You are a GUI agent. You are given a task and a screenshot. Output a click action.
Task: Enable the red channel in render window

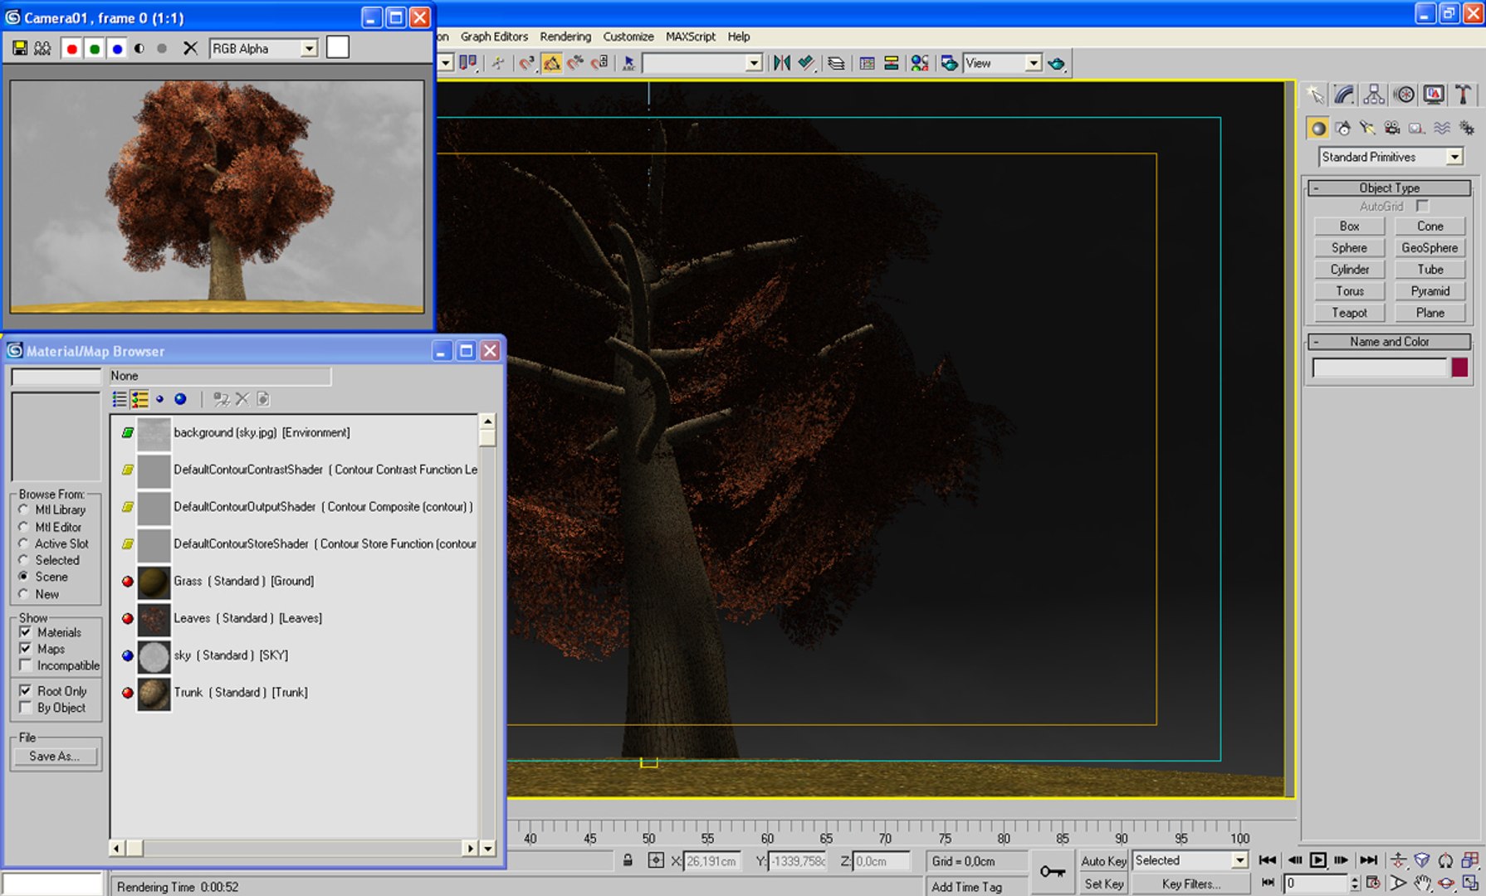[72, 49]
